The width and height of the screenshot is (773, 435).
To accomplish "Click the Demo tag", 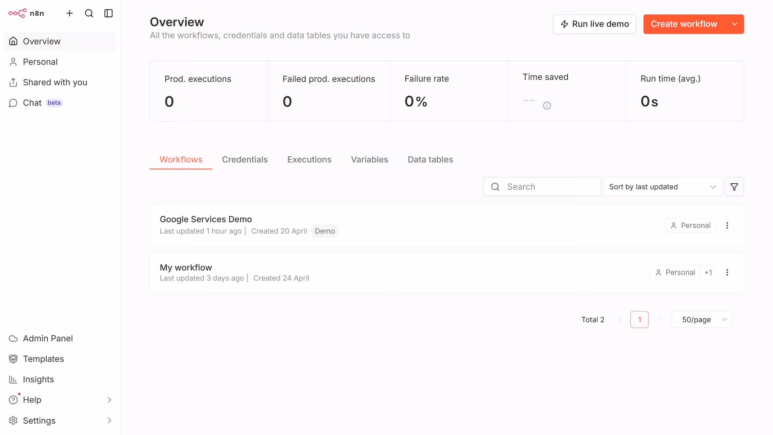I will tap(325, 231).
